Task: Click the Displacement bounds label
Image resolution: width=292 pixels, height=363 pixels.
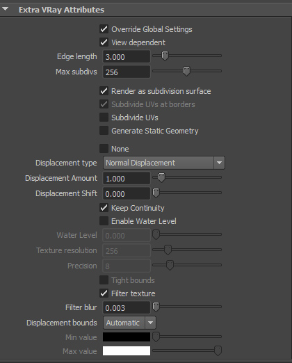Action: pyautogui.click(x=62, y=323)
